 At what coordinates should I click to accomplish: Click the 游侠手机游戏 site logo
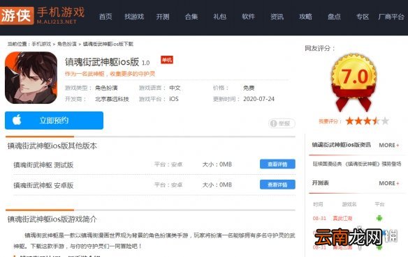[43, 15]
